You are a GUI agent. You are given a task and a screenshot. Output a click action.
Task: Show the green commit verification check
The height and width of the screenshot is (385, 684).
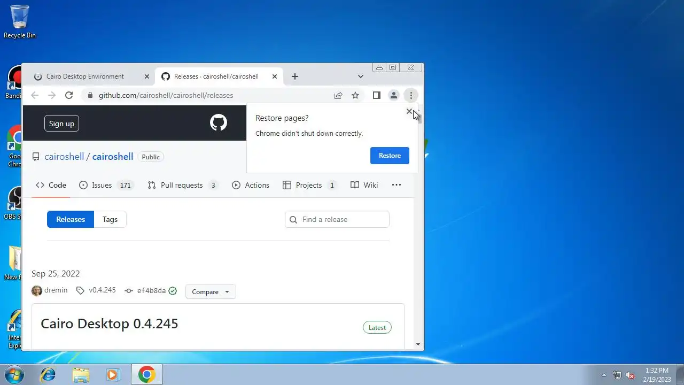click(173, 291)
